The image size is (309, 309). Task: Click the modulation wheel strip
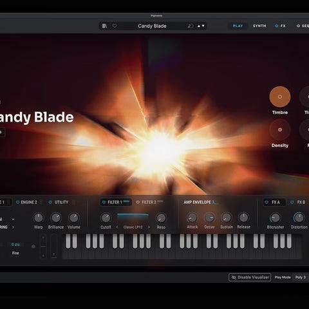[54, 246]
